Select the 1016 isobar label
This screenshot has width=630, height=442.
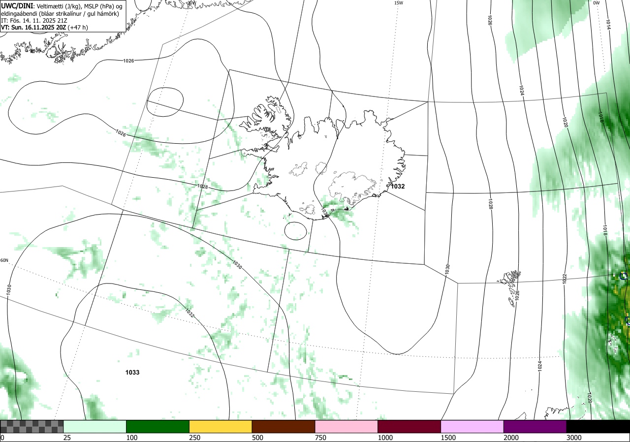coord(601,117)
